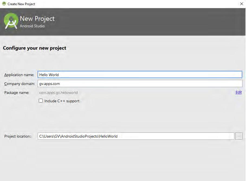Click the Edit link for package name

[x=238, y=92]
